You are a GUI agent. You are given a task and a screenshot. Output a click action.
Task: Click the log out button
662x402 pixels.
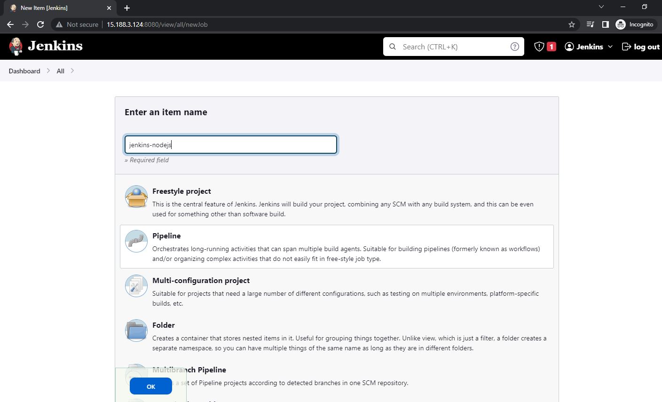tap(640, 47)
